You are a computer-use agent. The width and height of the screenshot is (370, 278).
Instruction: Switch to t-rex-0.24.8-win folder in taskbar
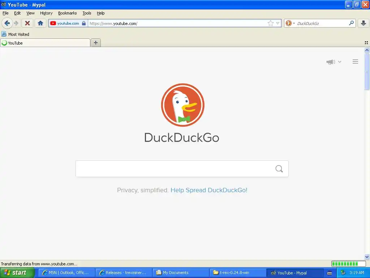coord(238,273)
